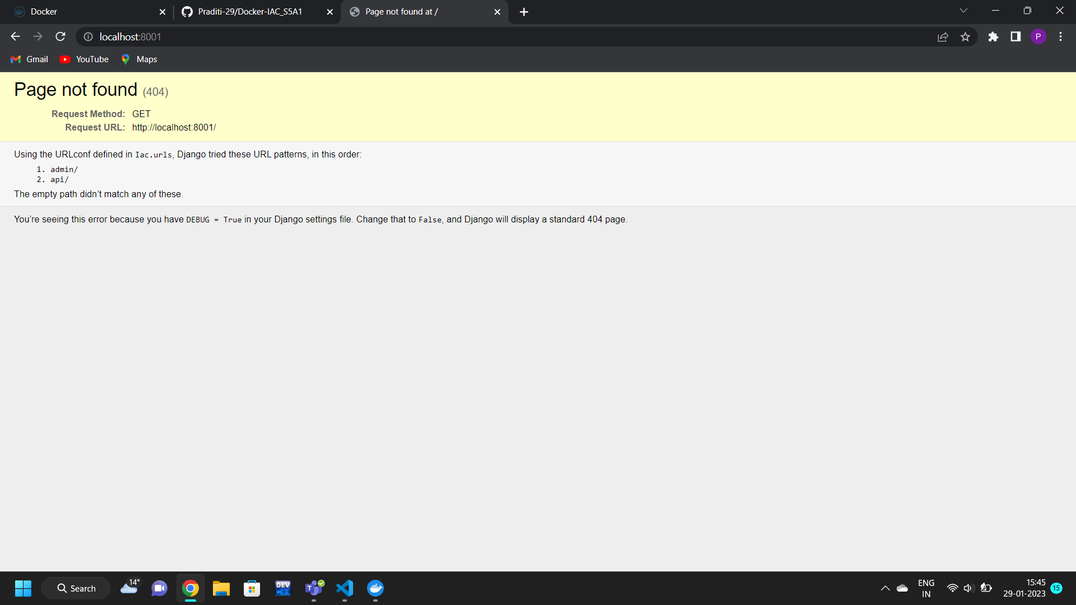Screen dimensions: 1076x605
Task: Bookmark this page with star icon
Action: point(965,37)
